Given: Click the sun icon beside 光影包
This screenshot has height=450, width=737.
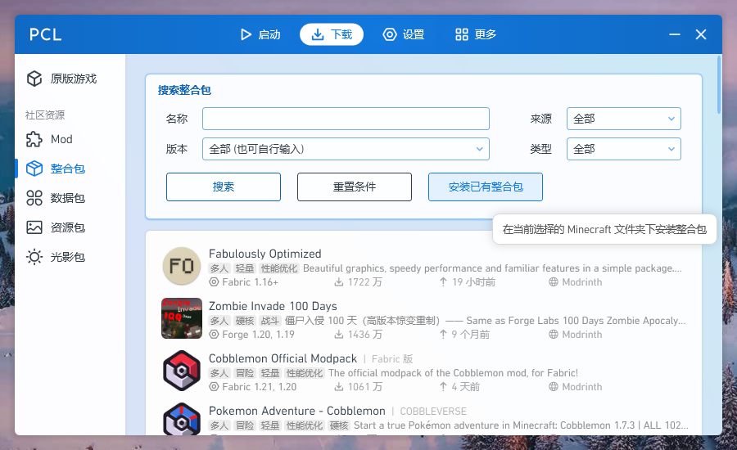Looking at the screenshot, I should (x=34, y=257).
